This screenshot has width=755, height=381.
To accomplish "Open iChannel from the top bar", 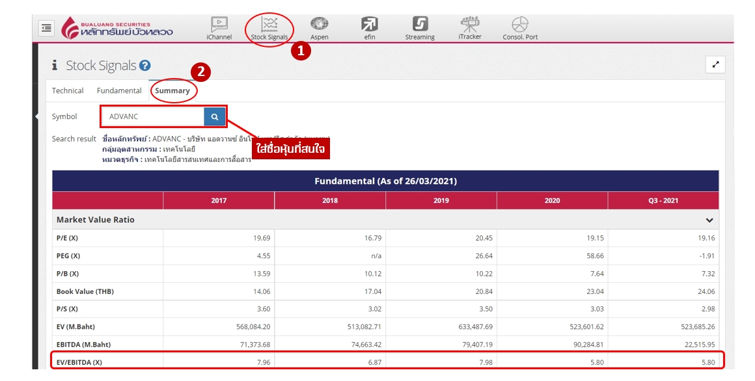I will pyautogui.click(x=219, y=29).
